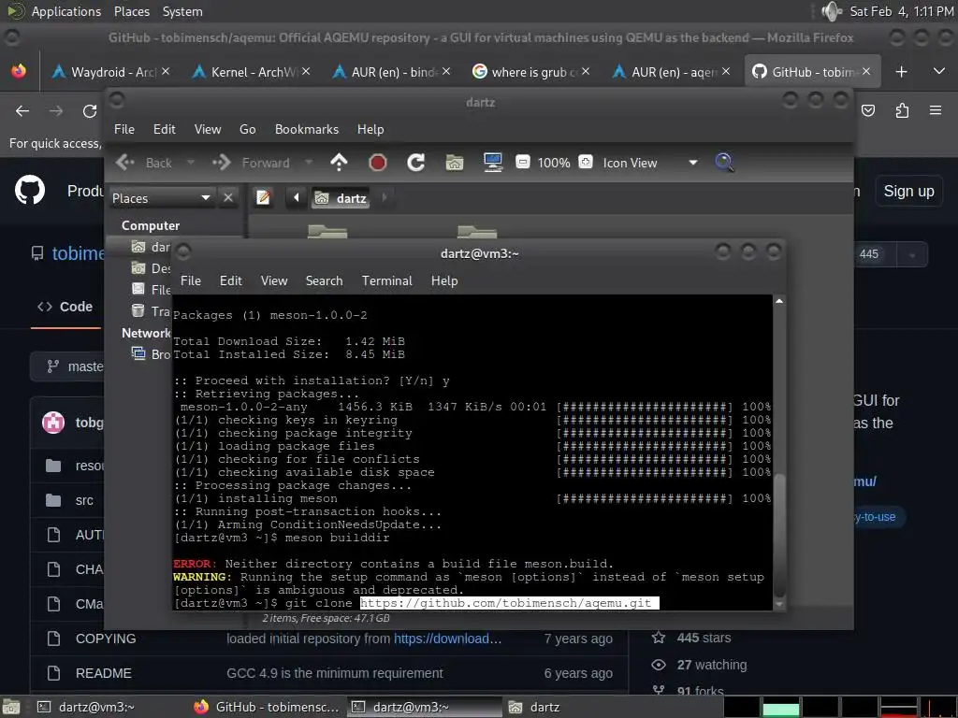Open the Places side pane dropdown
958x718 pixels.
pyautogui.click(x=162, y=198)
